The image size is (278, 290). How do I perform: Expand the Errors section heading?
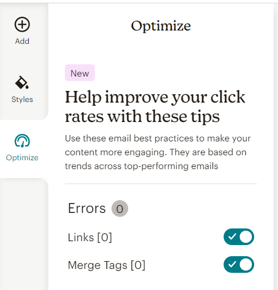[87, 208]
